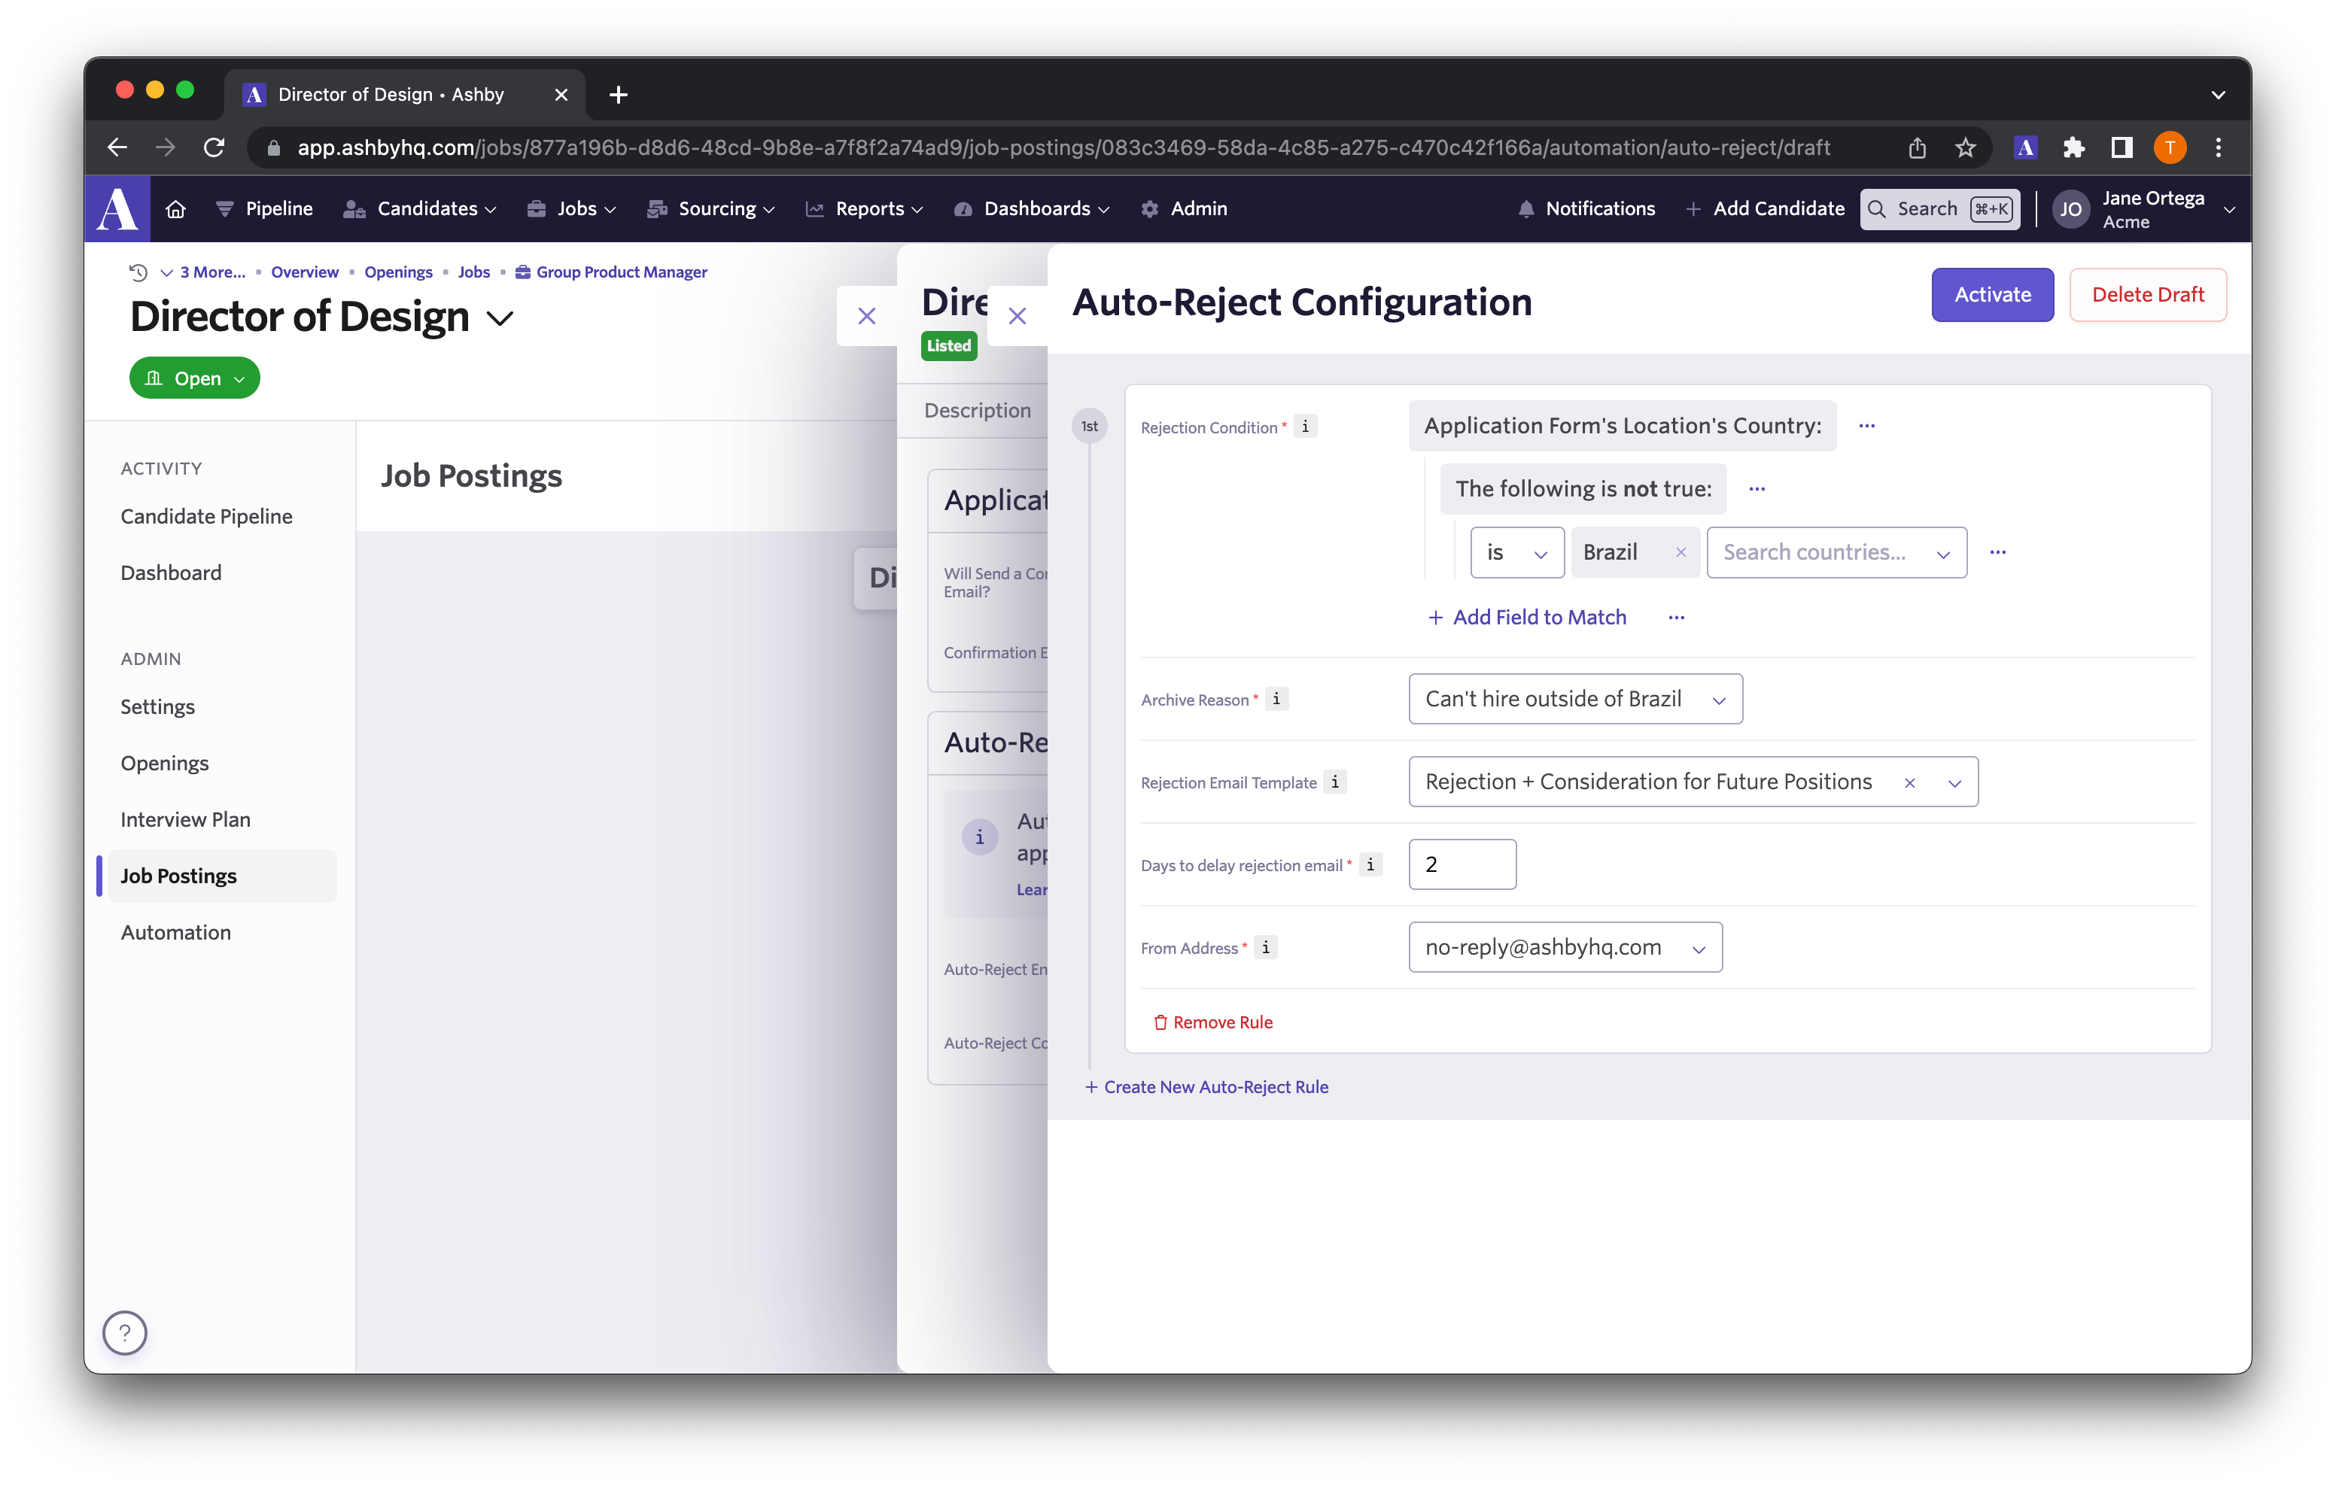Go to the home icon
Image resolution: width=2336 pixels, height=1485 pixels.
click(175, 208)
